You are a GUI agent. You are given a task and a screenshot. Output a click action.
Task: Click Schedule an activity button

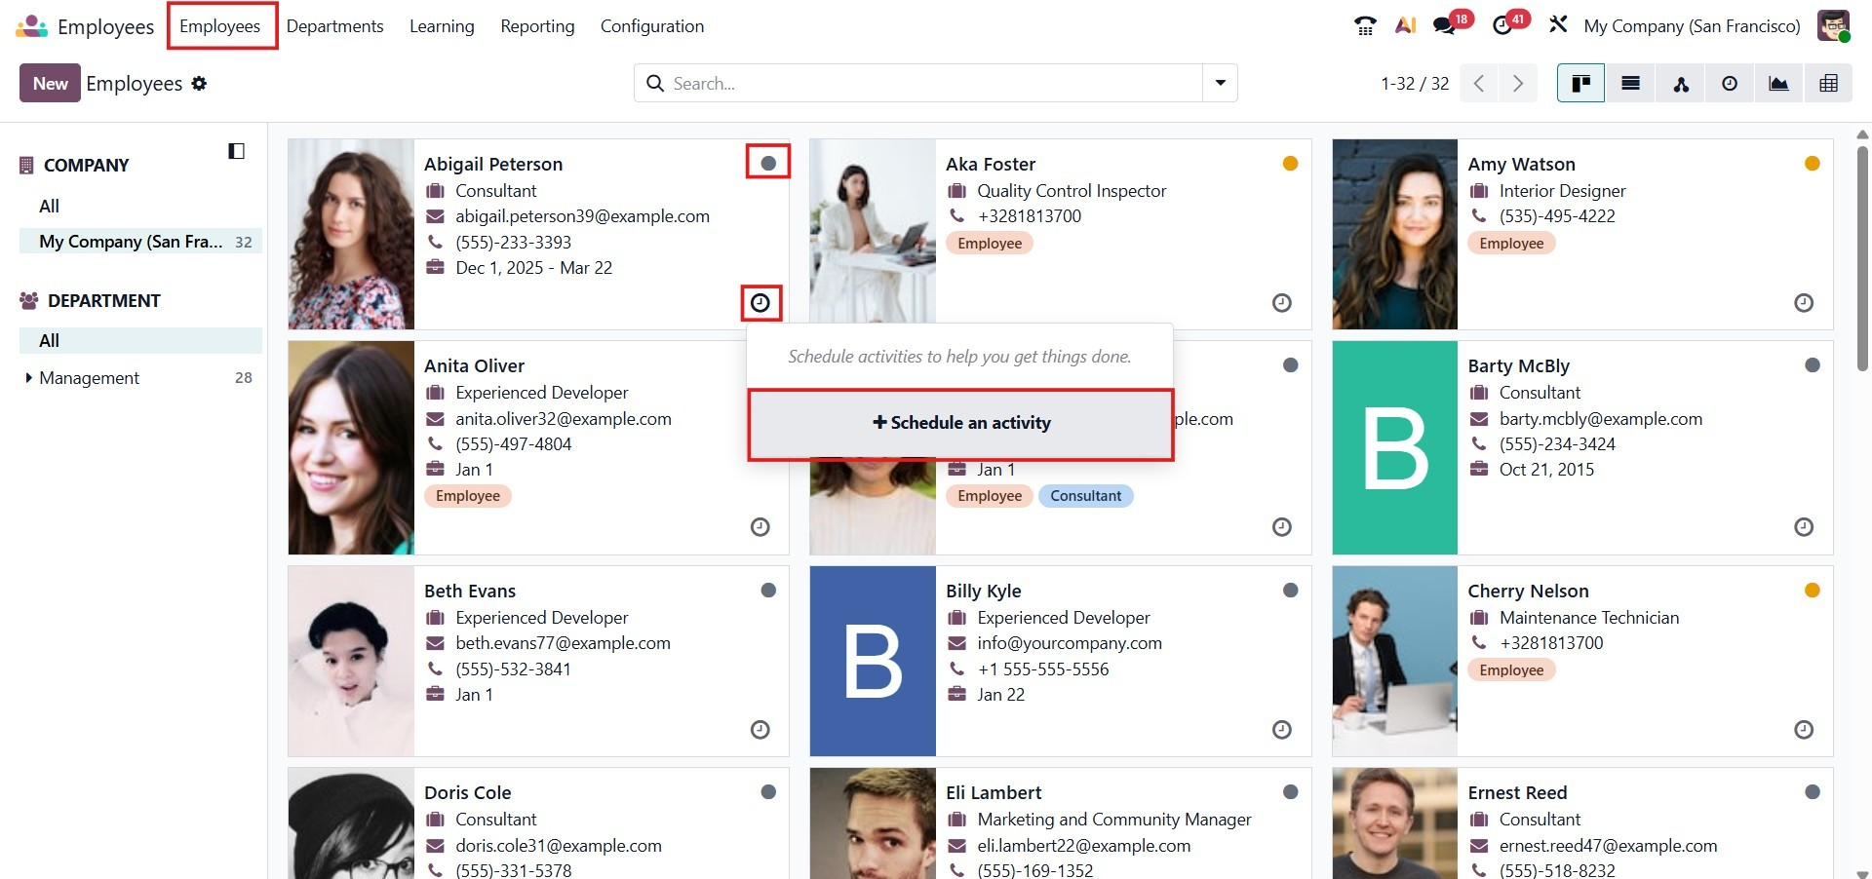point(960,423)
